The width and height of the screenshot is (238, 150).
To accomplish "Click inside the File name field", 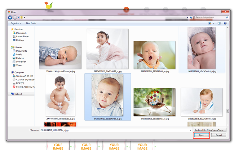I will point(115,130).
